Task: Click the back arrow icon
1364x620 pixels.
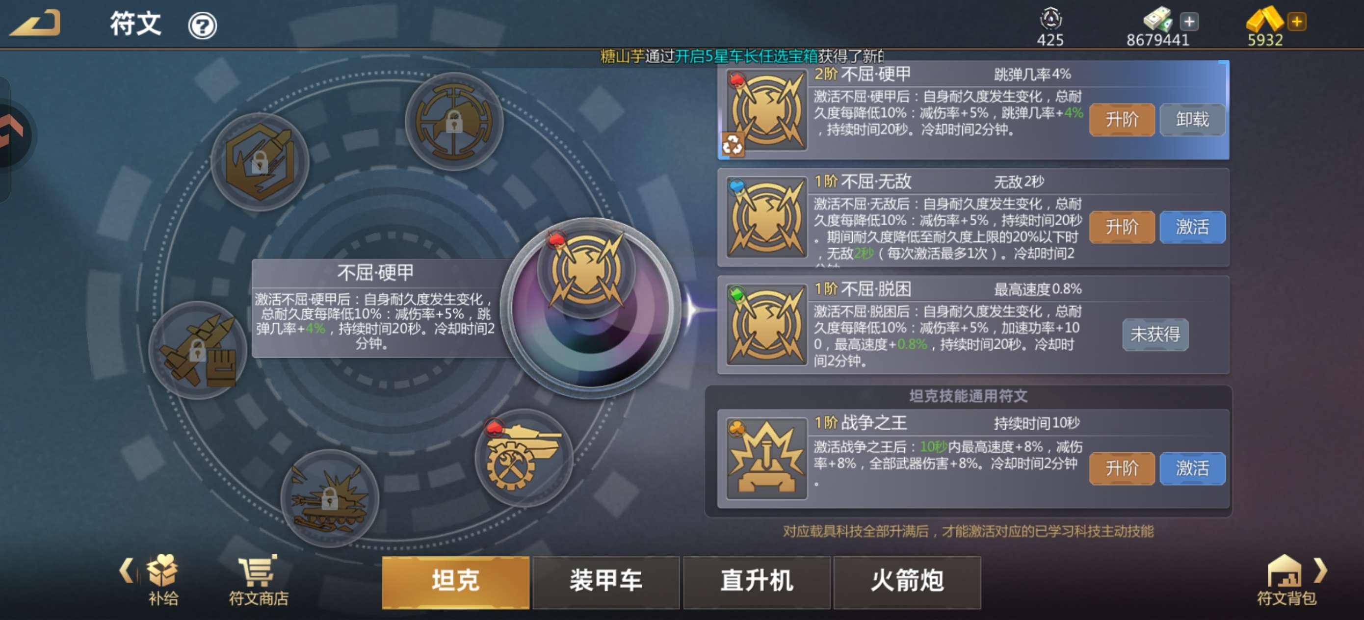Action: pyautogui.click(x=35, y=24)
